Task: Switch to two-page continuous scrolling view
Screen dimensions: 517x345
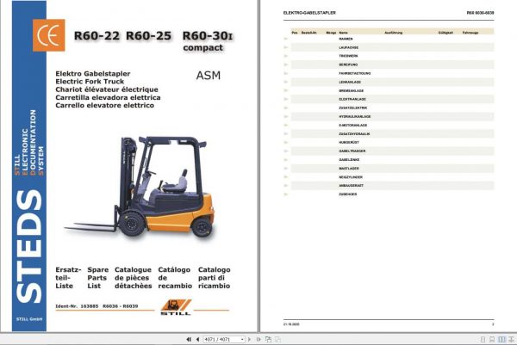Action: coord(511,339)
